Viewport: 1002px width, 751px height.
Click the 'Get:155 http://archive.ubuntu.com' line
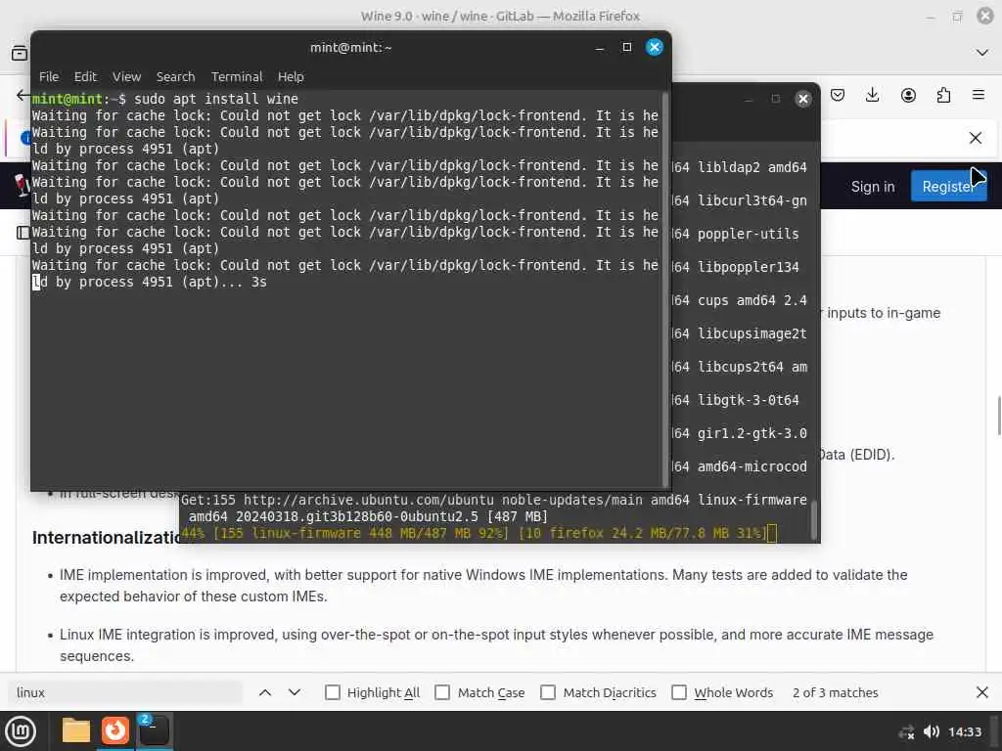(493, 500)
